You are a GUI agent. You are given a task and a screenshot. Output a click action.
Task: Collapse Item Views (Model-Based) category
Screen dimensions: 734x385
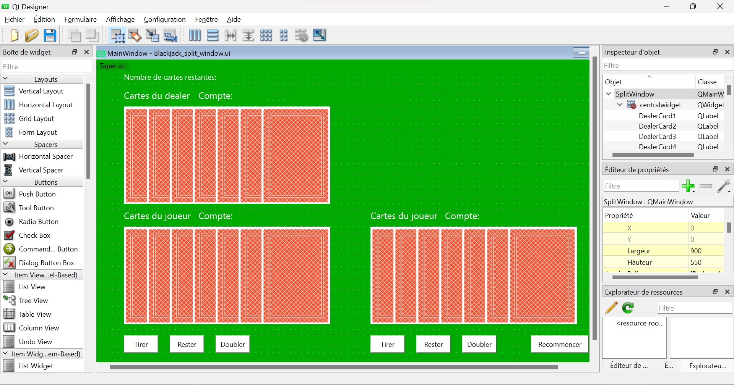tap(6, 274)
